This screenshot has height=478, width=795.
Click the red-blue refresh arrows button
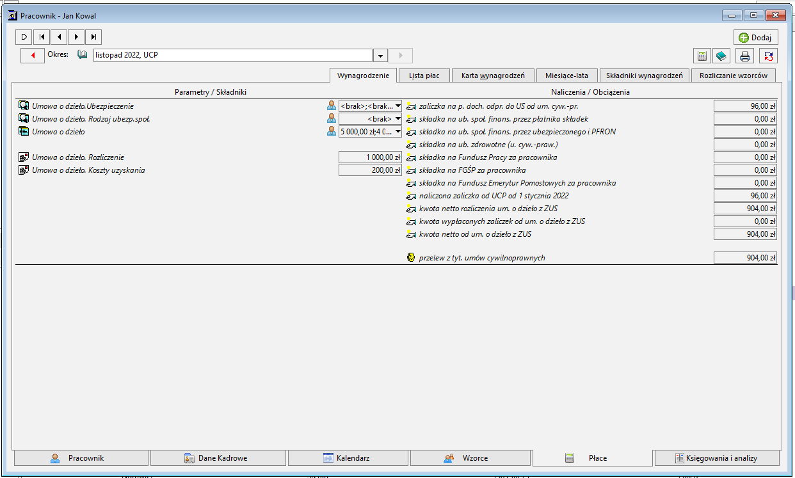tap(768, 56)
